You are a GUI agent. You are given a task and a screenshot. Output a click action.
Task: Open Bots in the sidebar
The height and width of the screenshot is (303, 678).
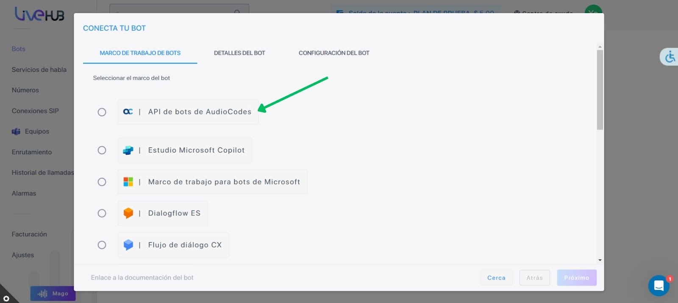19,49
